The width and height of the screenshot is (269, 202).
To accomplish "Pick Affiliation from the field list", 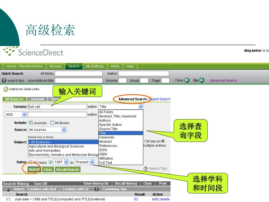I will 121,158.
